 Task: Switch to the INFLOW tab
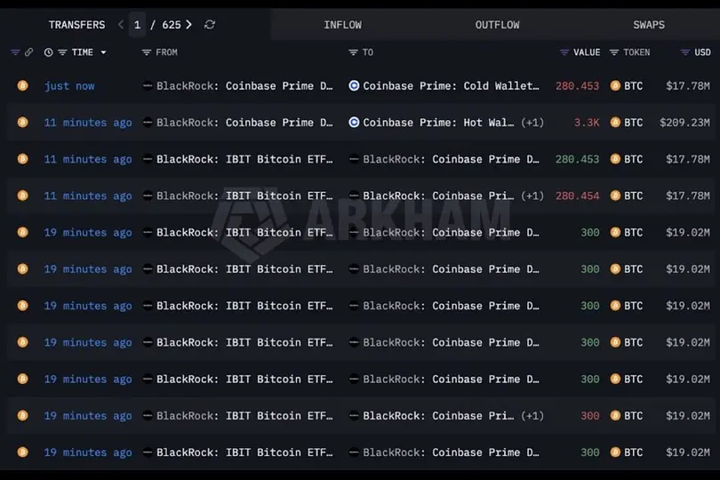(342, 25)
